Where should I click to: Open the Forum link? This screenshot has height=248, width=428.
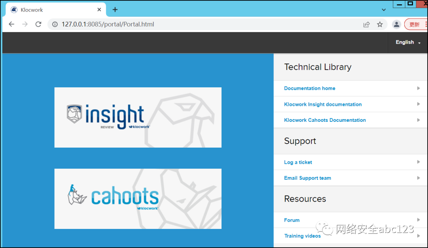coord(292,220)
